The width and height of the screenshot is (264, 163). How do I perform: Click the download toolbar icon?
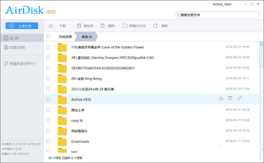click(51, 26)
